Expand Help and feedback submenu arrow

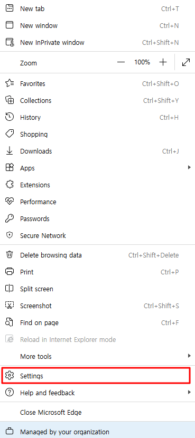click(x=189, y=393)
